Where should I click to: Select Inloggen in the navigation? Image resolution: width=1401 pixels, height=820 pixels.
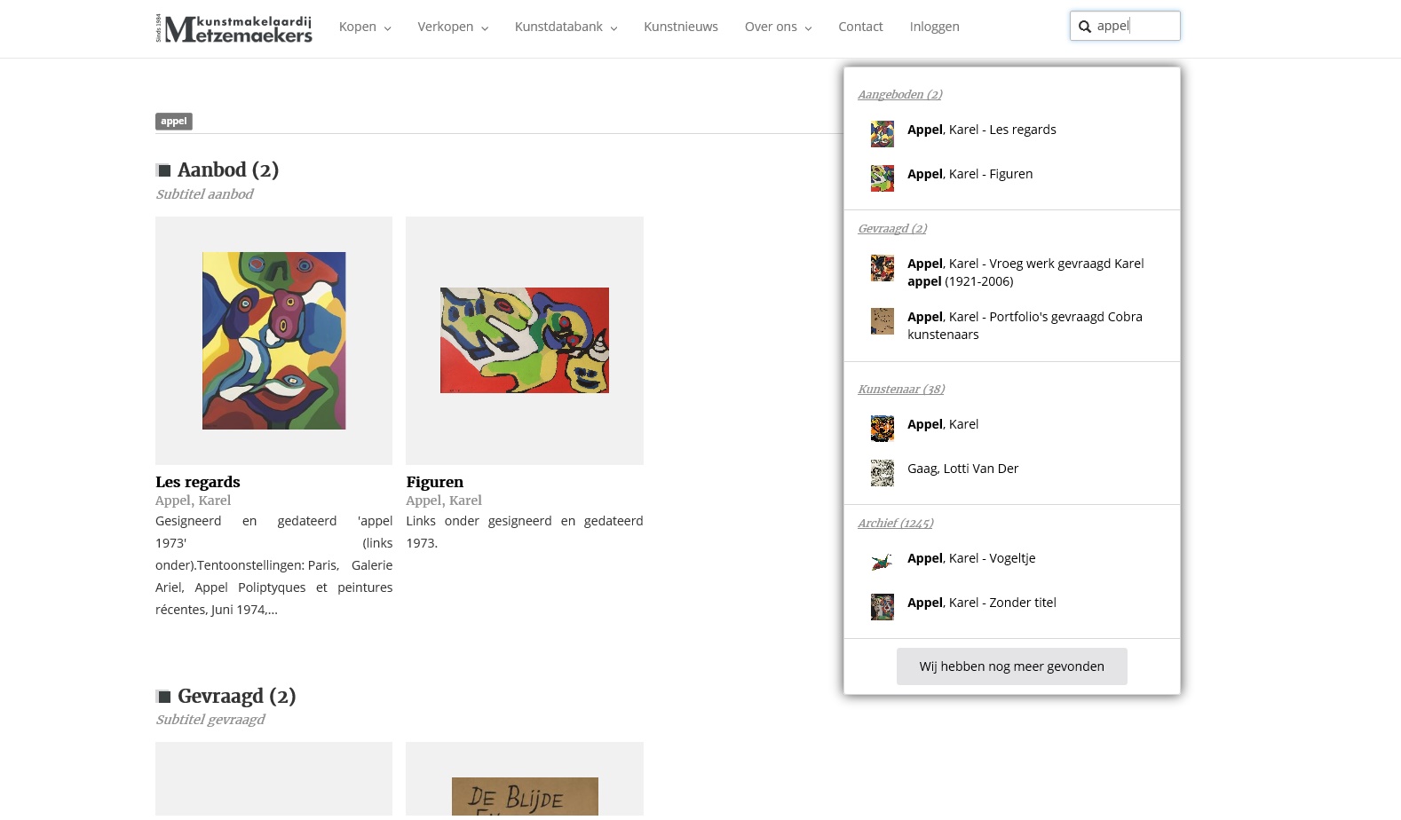[934, 27]
